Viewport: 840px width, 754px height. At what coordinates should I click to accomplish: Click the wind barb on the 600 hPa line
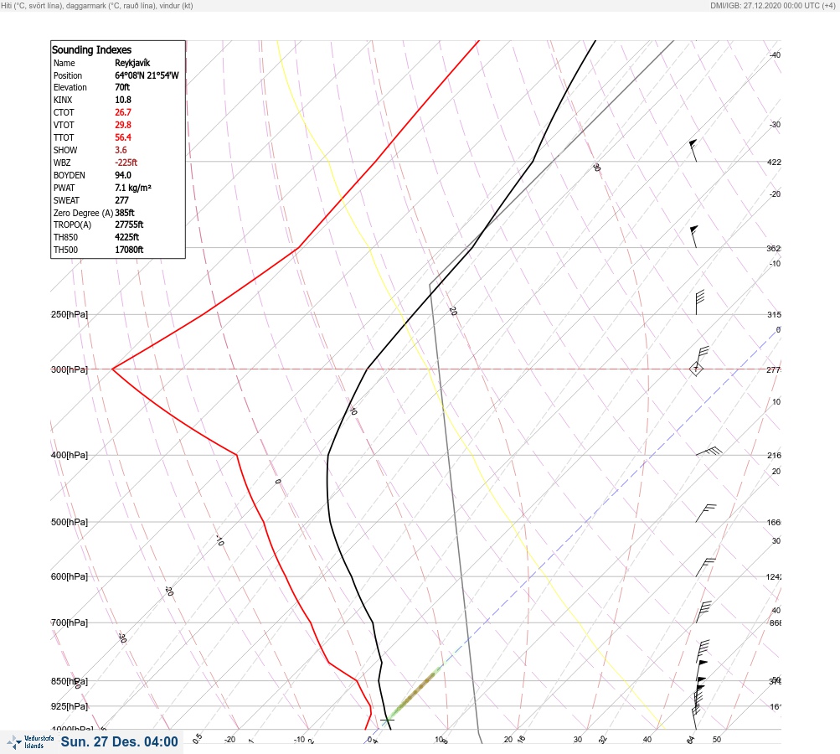pos(705,567)
